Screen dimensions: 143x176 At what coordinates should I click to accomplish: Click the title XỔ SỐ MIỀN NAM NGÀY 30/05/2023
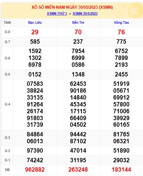coord(65,7)
